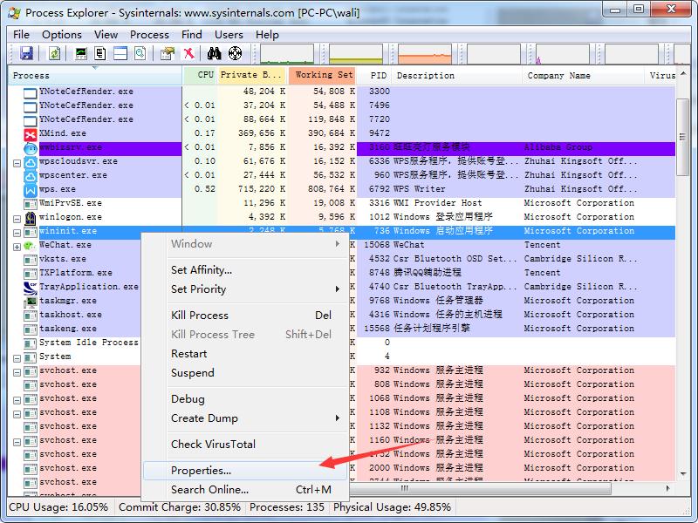Open the Help menu
698x523 pixels.
point(267,35)
